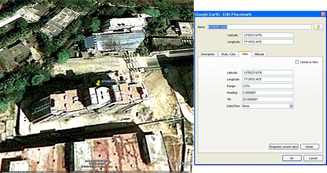Click the NYH&HPL Hotel label on the map
The height and width of the screenshot is (173, 327).
click(114, 81)
